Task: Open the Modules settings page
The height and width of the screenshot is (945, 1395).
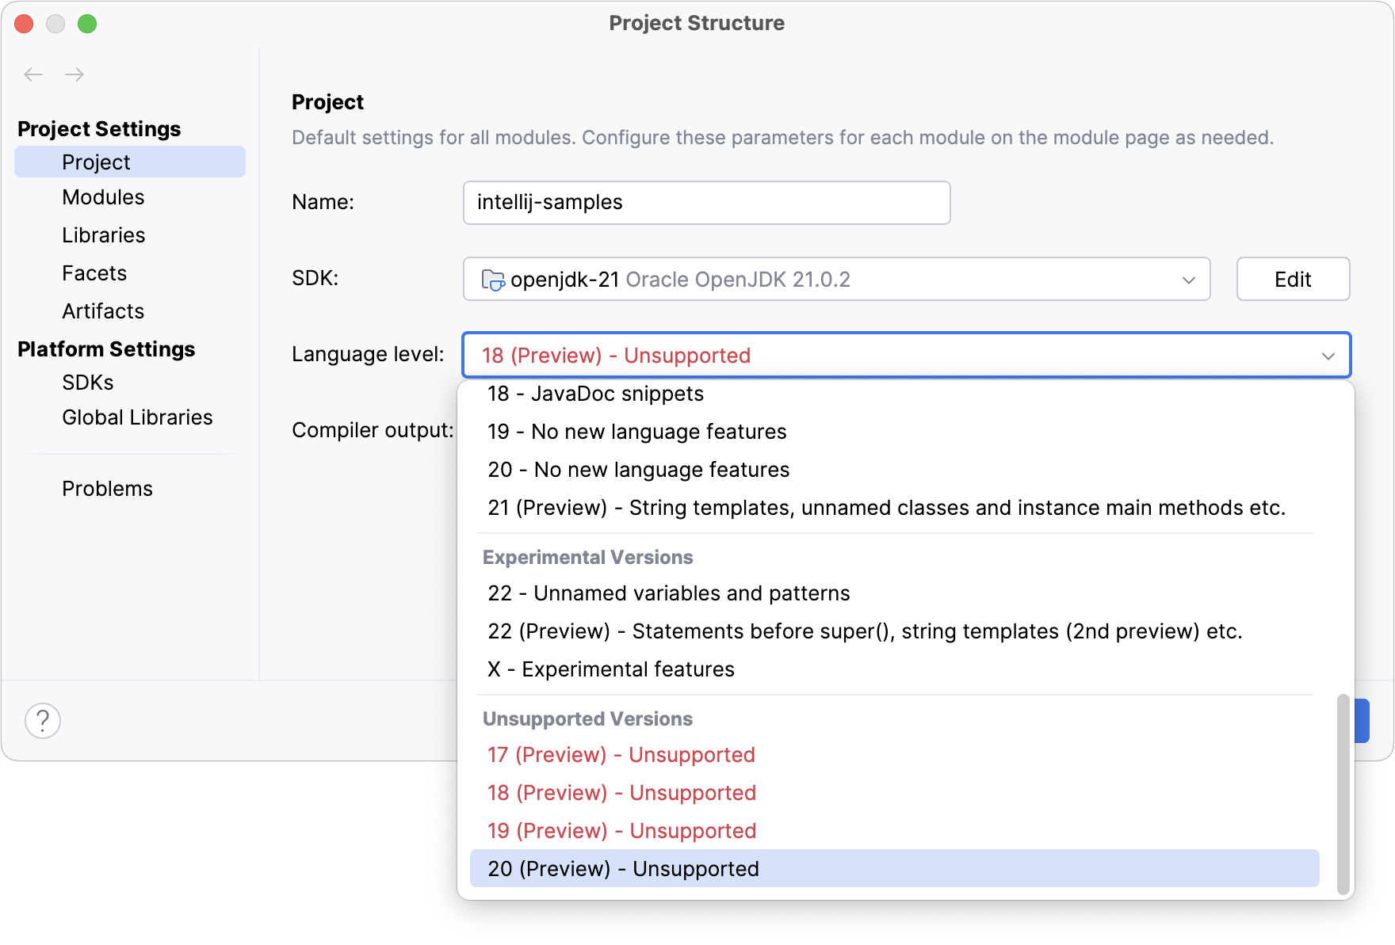Action: pos(103,196)
